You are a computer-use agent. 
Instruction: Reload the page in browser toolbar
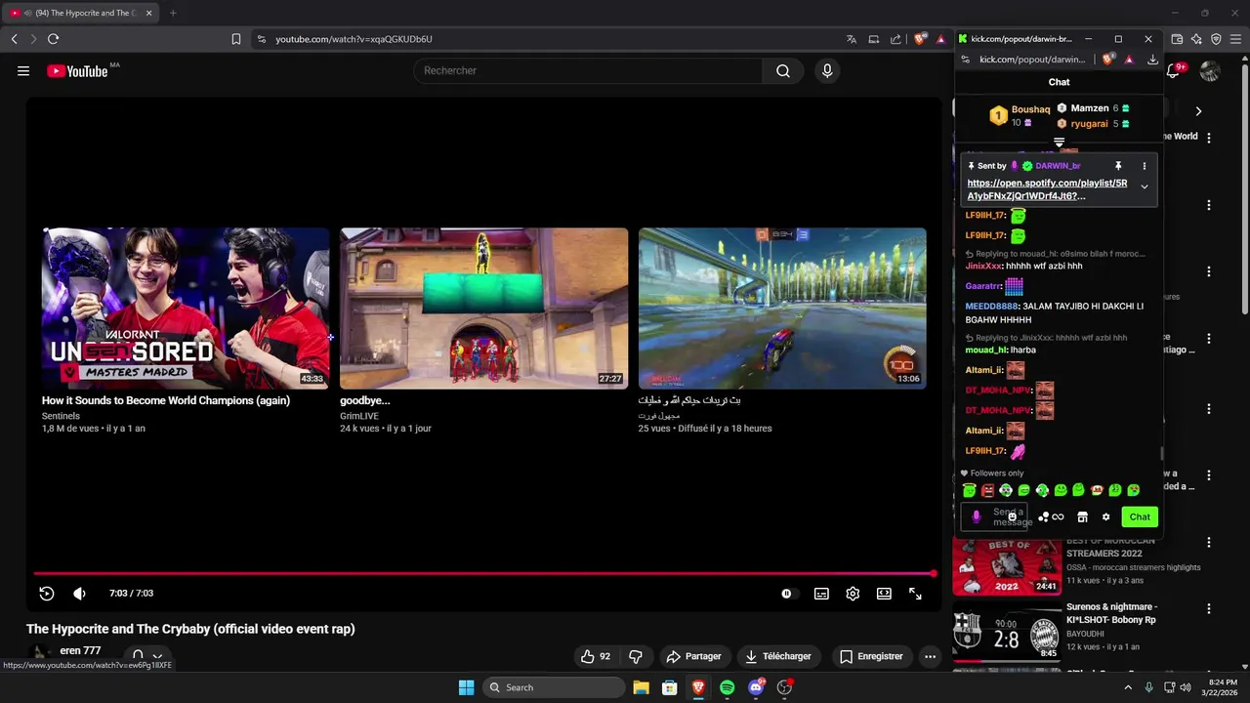(x=53, y=39)
